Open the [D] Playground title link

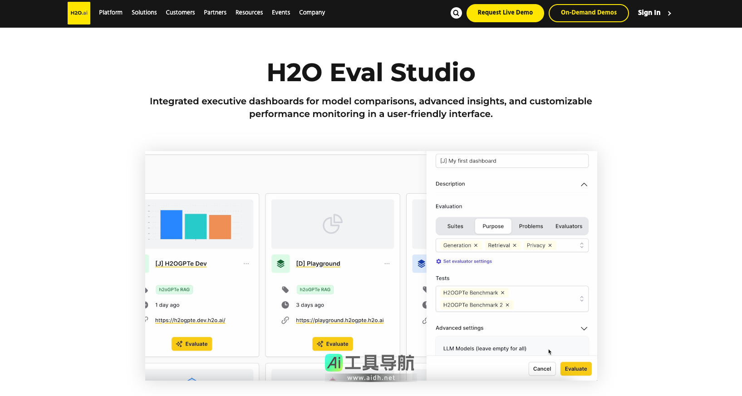coord(318,264)
